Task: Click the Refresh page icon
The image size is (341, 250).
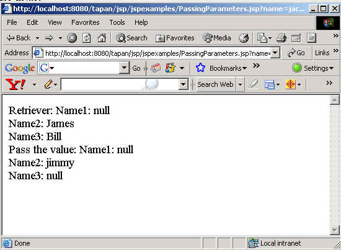Action: 87,38
